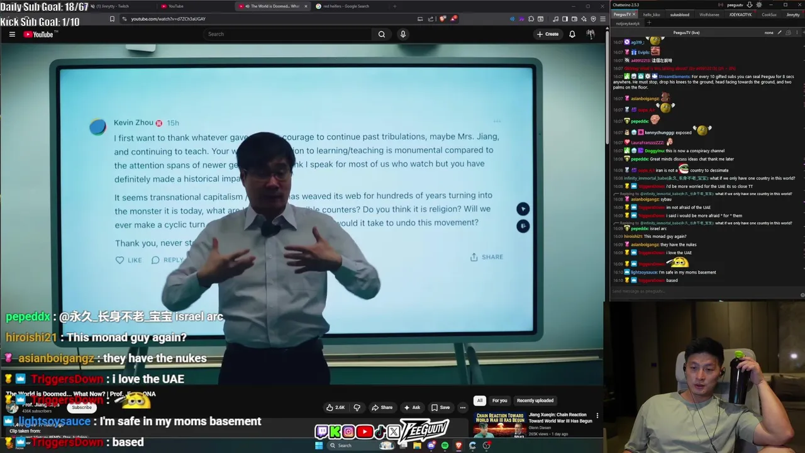This screenshot has width=805, height=453.
Task: Click the 'none' mode label in Chatterino
Action: [769, 33]
